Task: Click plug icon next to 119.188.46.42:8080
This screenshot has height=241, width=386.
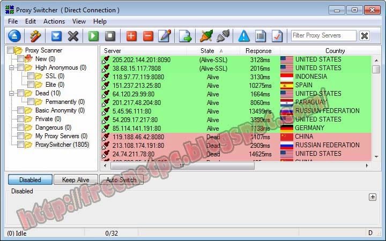Action: 106,137
